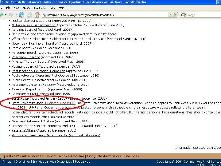The image size is (221, 166).
Task: Open the Back history dropdown arrow
Action: [x=6, y=15]
